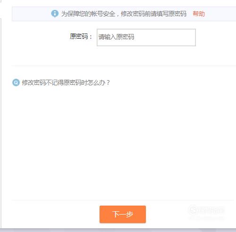Focus the 请输入原密码 password field
Screen dimensions: 236x232
click(146, 37)
